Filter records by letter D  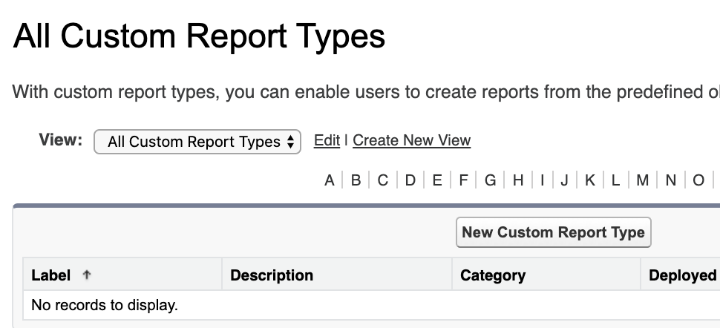pyautogui.click(x=410, y=180)
